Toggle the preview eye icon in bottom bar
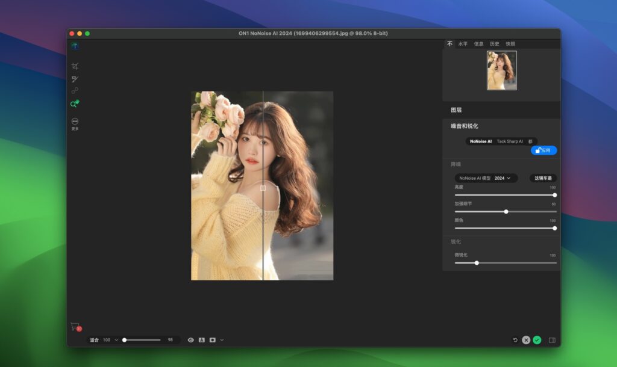Image resolution: width=617 pixels, height=367 pixels. point(190,339)
